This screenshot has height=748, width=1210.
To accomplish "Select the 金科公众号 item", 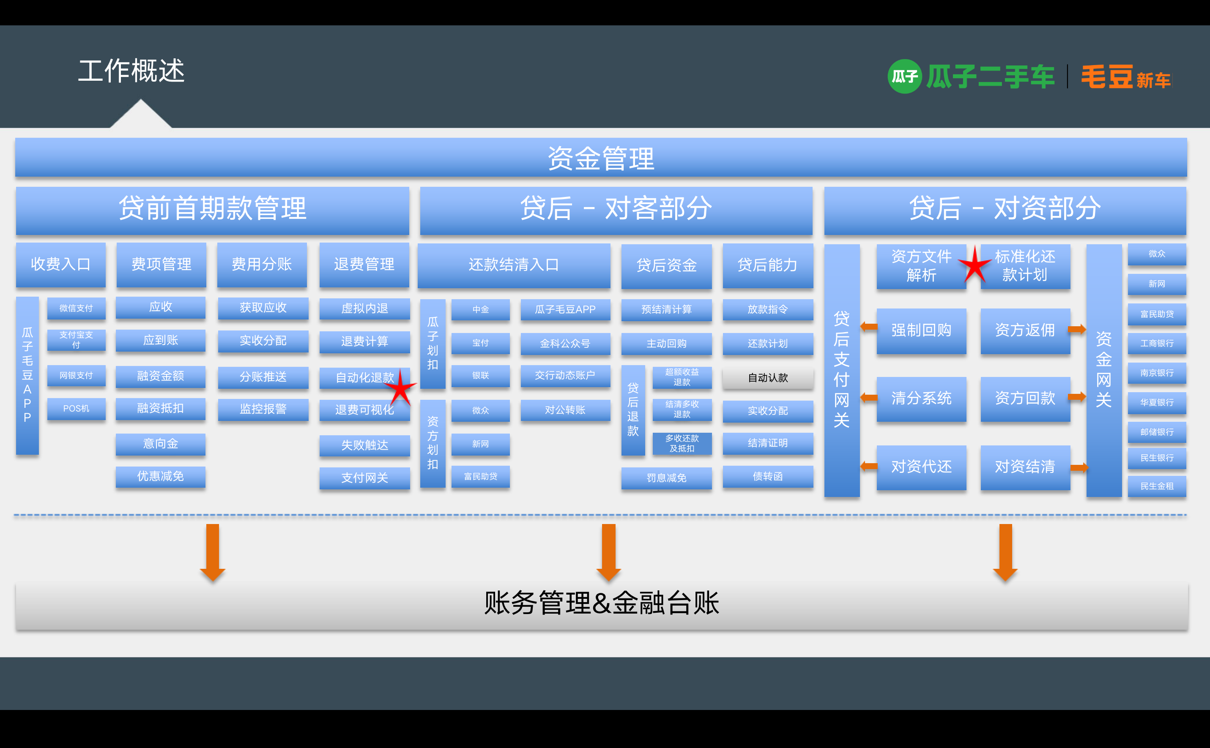I will pyautogui.click(x=565, y=343).
